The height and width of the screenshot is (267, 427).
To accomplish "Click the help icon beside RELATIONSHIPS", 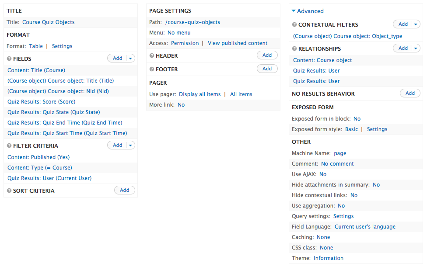I will 294,49.
